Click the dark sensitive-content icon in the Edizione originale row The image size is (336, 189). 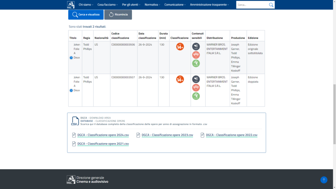point(196,47)
